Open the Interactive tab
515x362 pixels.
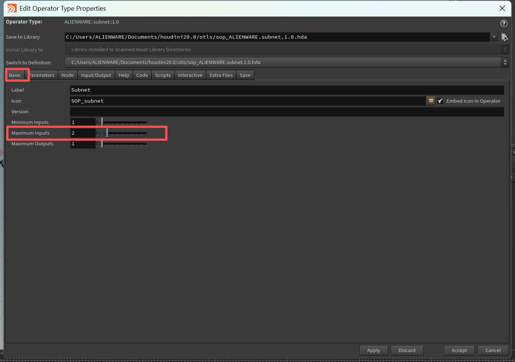[x=190, y=75]
